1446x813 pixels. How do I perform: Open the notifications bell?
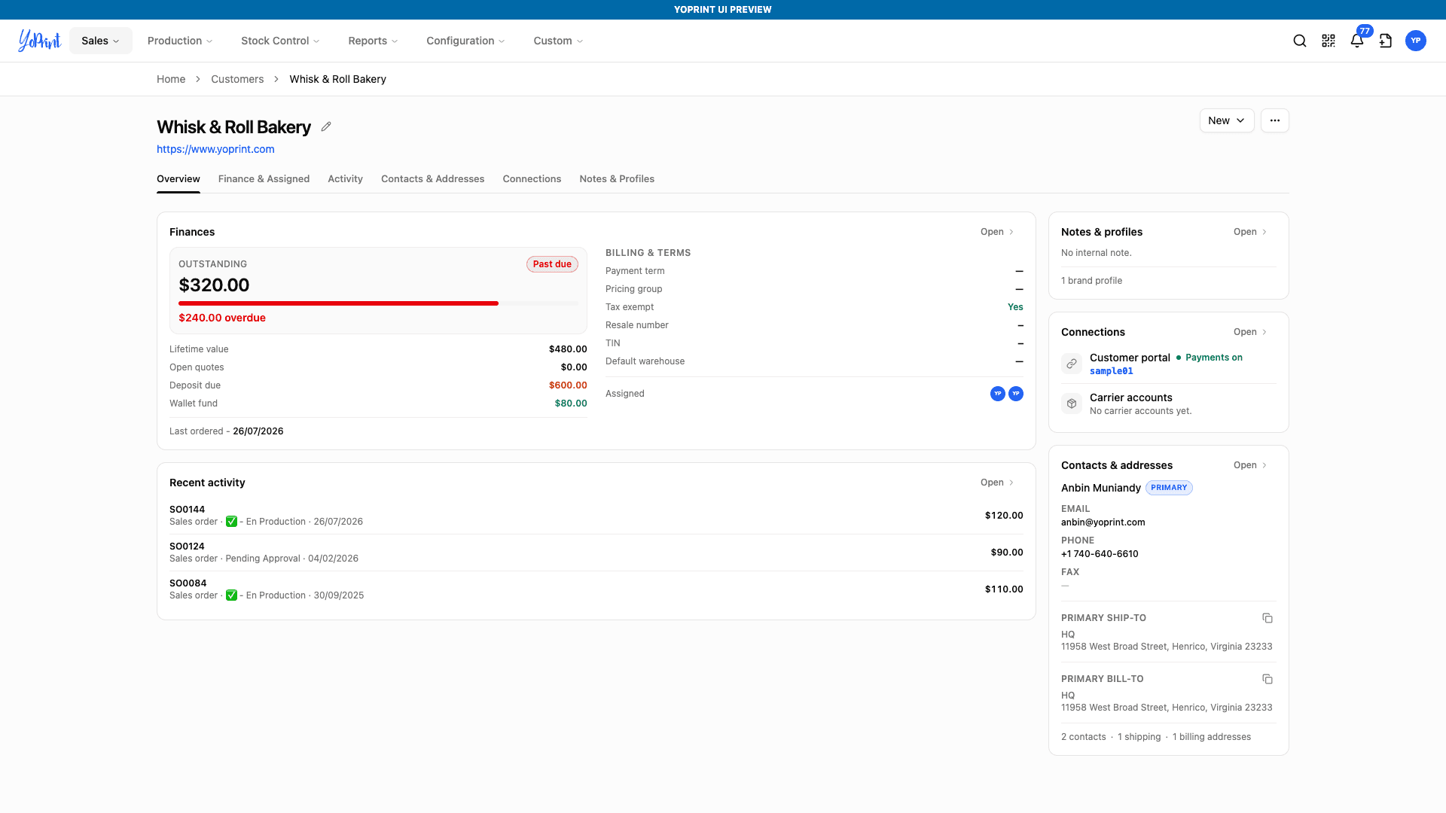click(1357, 41)
